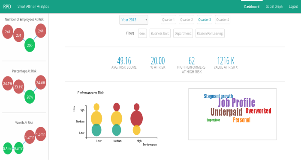Go to the Dashboard tab
The height and width of the screenshot is (163, 301).
[252, 7]
